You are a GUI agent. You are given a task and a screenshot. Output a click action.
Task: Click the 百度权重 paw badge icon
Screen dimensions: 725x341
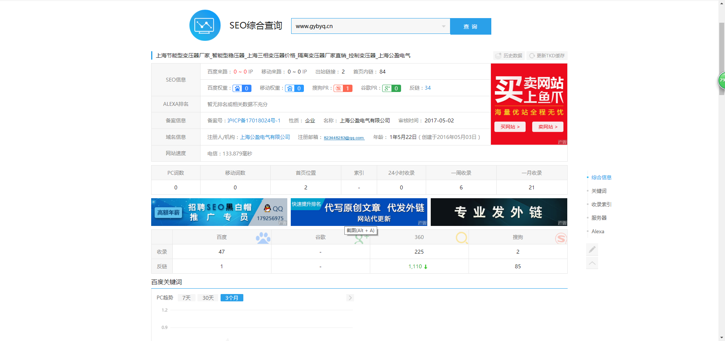(242, 88)
